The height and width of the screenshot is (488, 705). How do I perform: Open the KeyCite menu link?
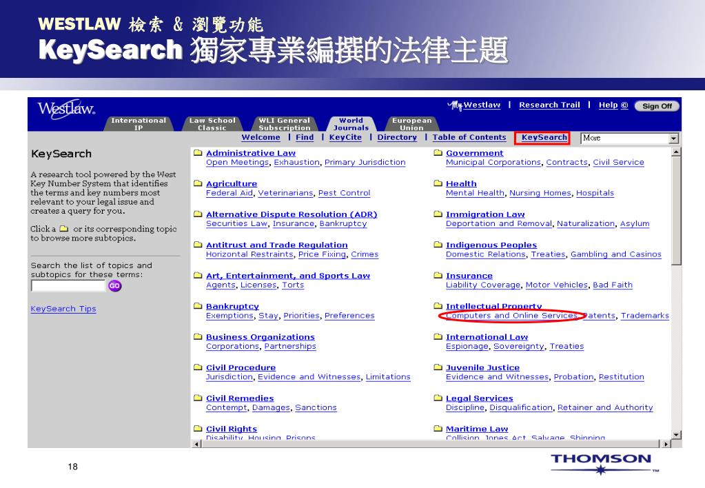point(345,138)
